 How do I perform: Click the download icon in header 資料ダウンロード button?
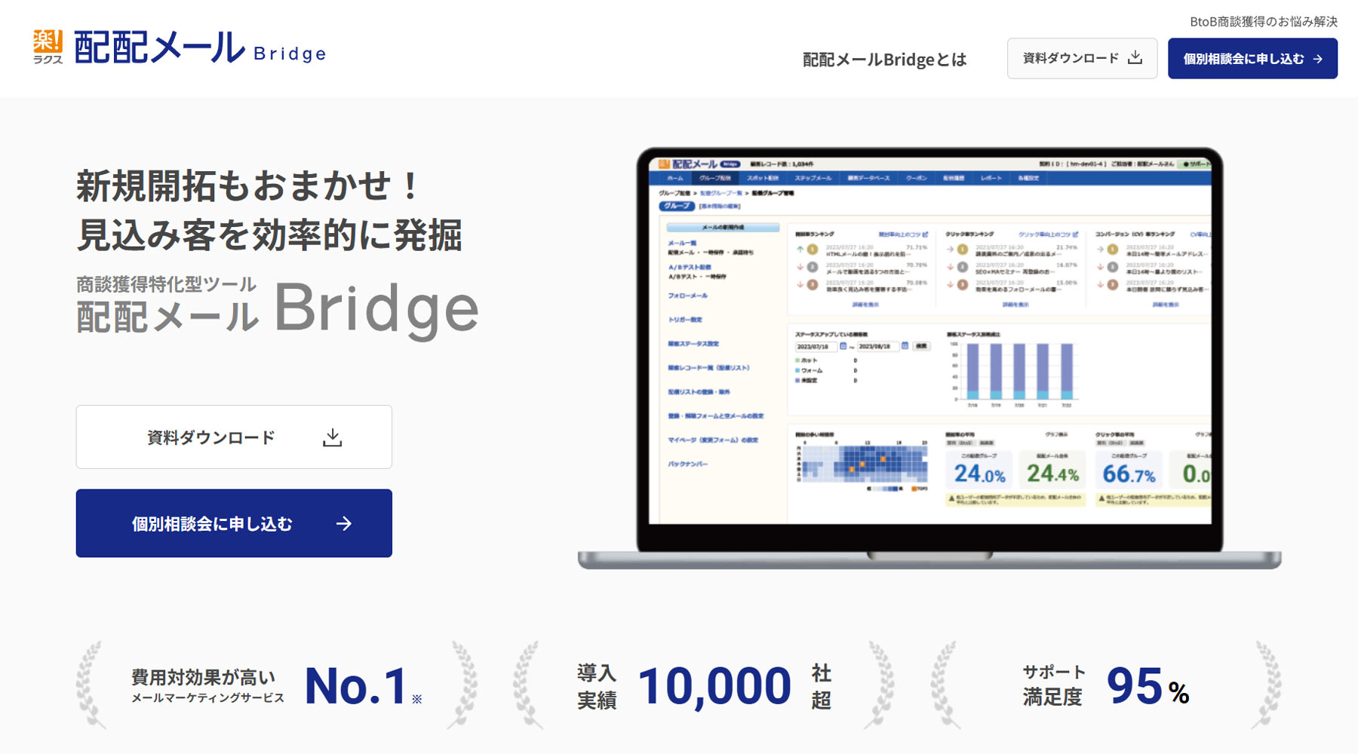1135,58
